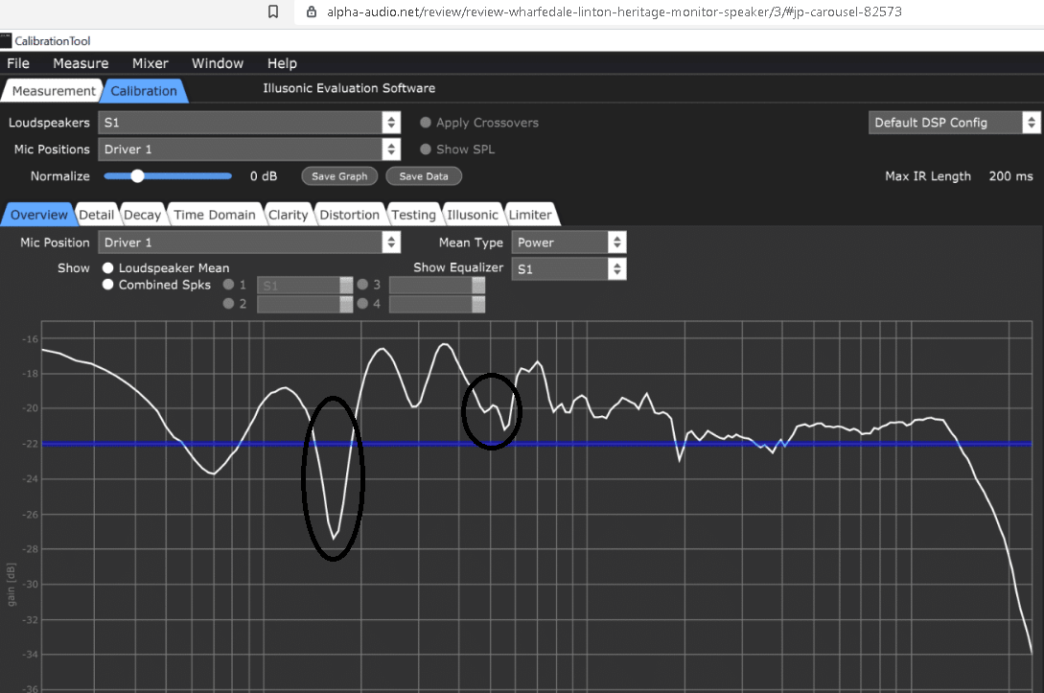Viewport: 1044px width, 693px height.
Task: Click the Save Graph button
Action: pyautogui.click(x=339, y=176)
